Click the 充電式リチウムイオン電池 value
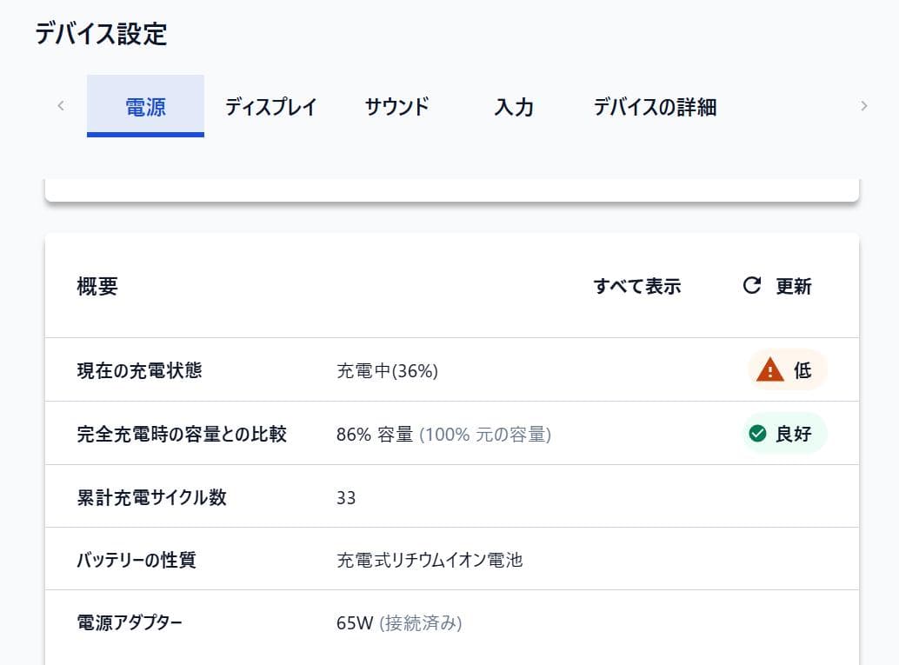 coord(430,560)
